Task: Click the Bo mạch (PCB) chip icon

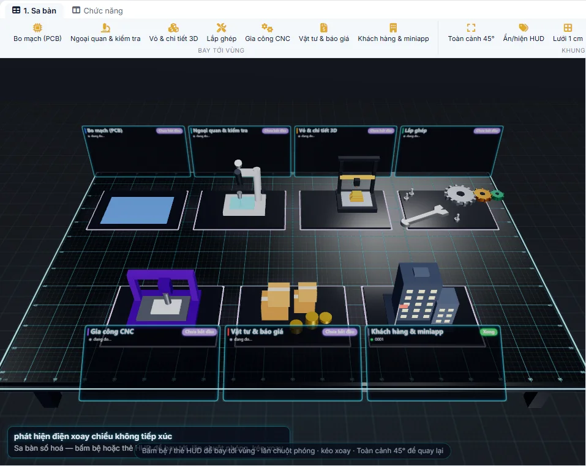Action: (37, 28)
